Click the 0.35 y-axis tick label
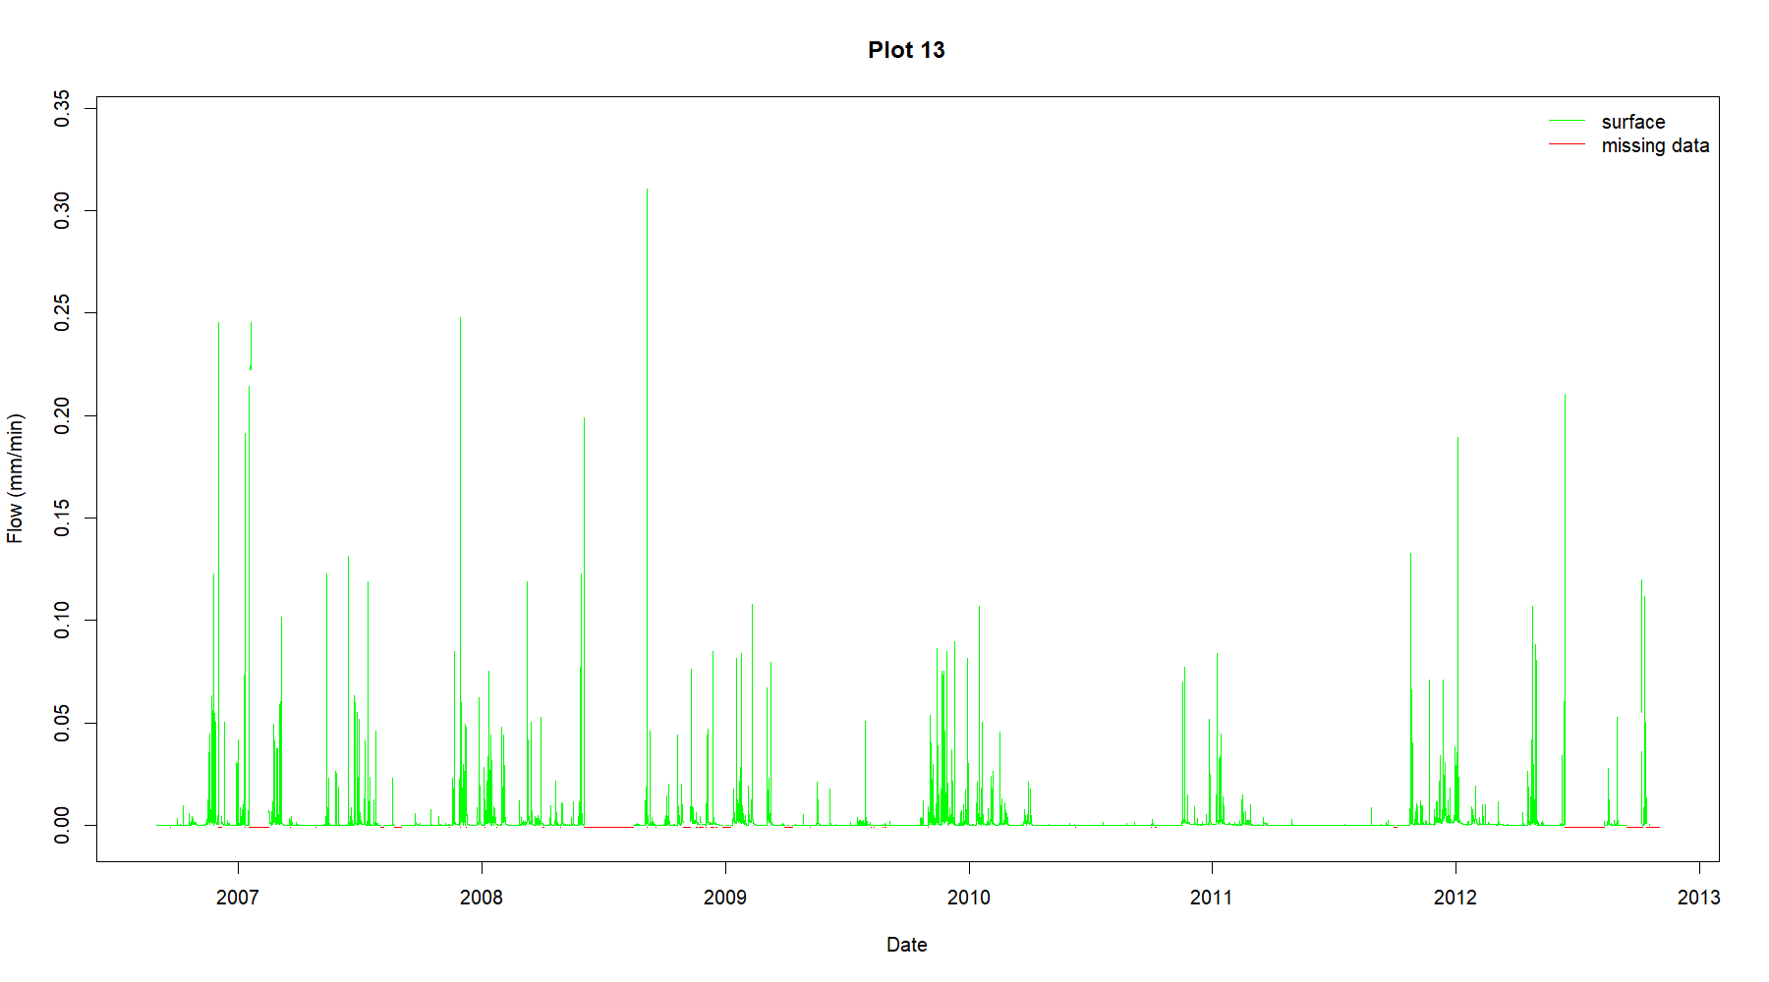The height and width of the screenshot is (982, 1769). pos(62,108)
